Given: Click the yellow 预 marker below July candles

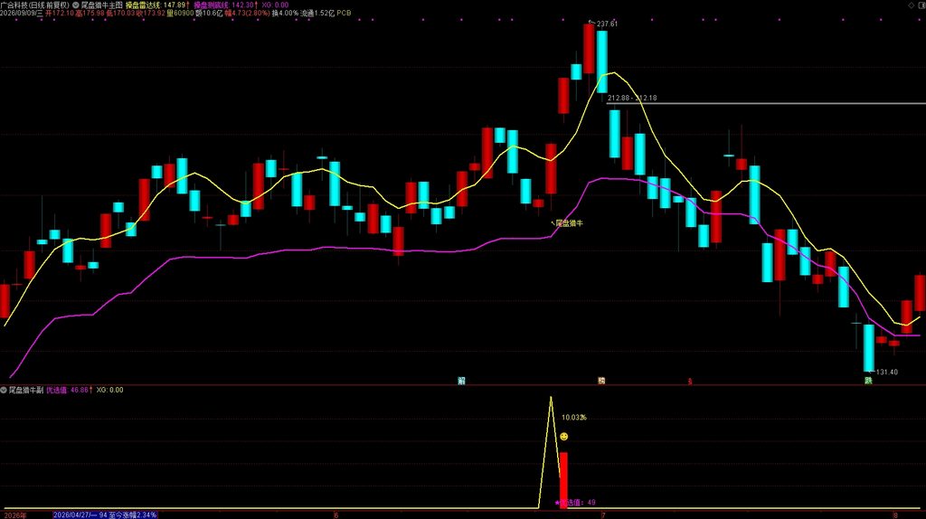Looking at the screenshot, I should (x=601, y=381).
